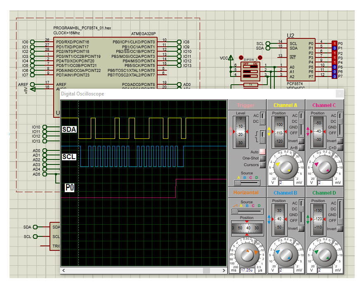Click Channel C coupling mode switch
Screen dimensions: 363x300
click(x=340, y=124)
